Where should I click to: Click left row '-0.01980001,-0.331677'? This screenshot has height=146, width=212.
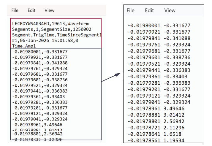tap(40, 52)
